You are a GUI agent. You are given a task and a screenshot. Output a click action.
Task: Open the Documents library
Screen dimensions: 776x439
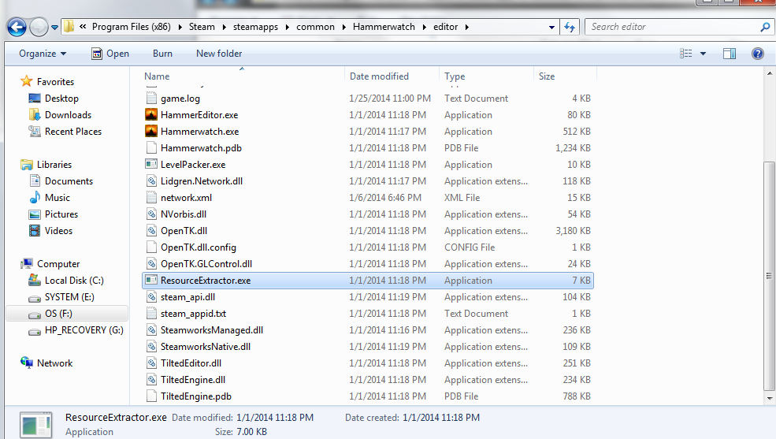[x=69, y=181]
